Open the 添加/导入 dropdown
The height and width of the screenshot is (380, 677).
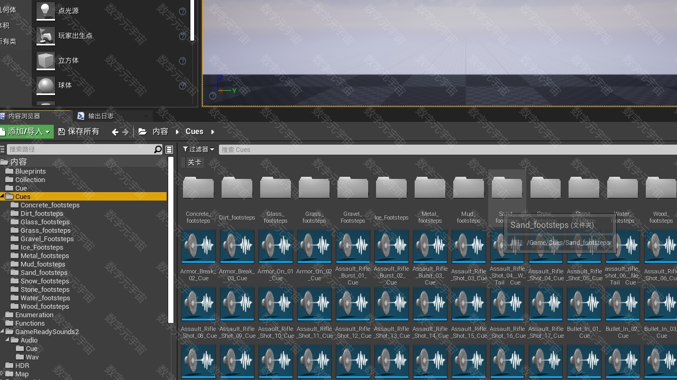point(28,132)
